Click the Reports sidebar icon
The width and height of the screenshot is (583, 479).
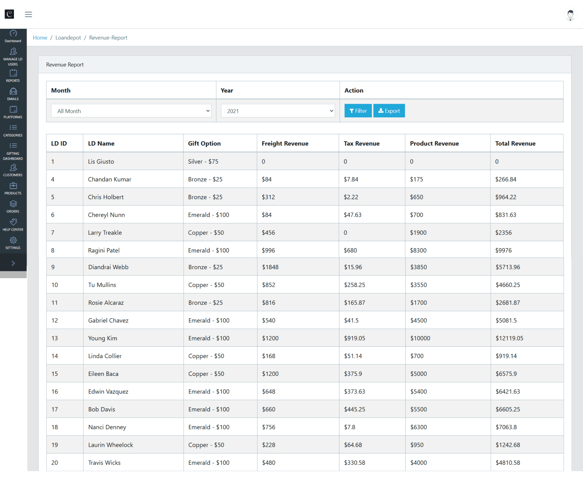(x=13, y=76)
